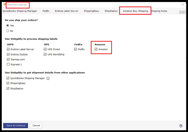Toggle the ShipStation checkbox

click(8, 88)
